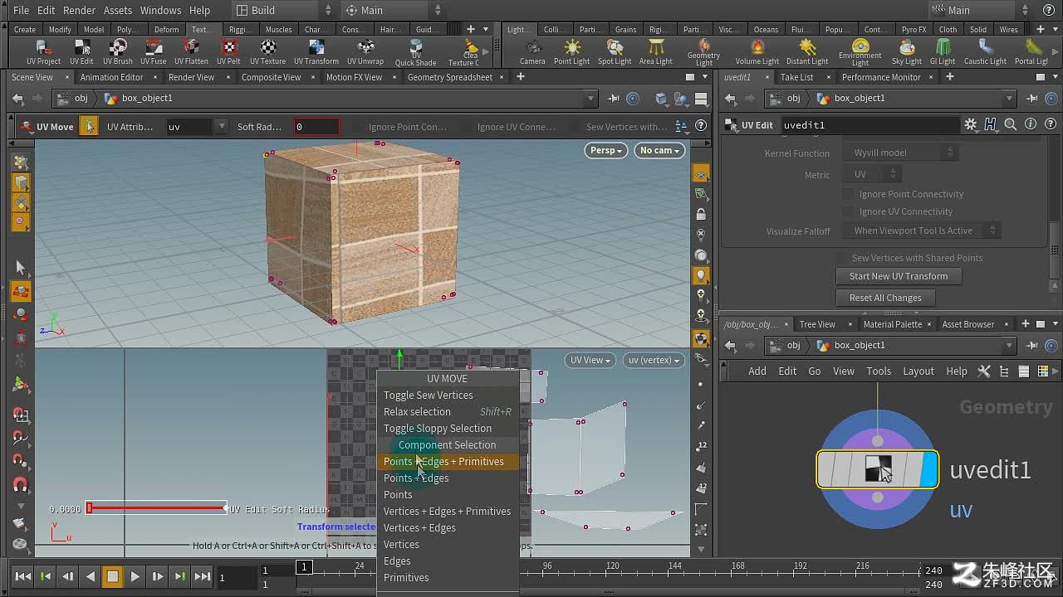Select the UV Flatten shelf tool

pyautogui.click(x=191, y=52)
